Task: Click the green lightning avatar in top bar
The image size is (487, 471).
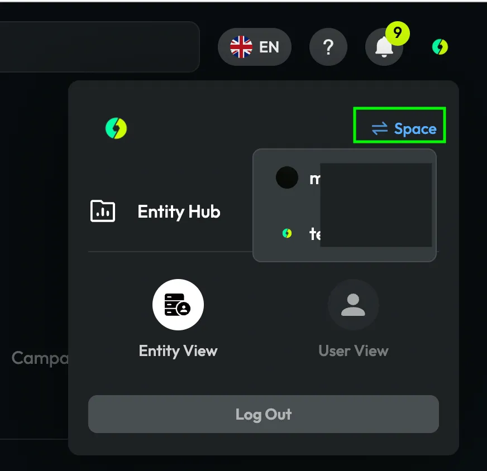Action: pyautogui.click(x=440, y=47)
